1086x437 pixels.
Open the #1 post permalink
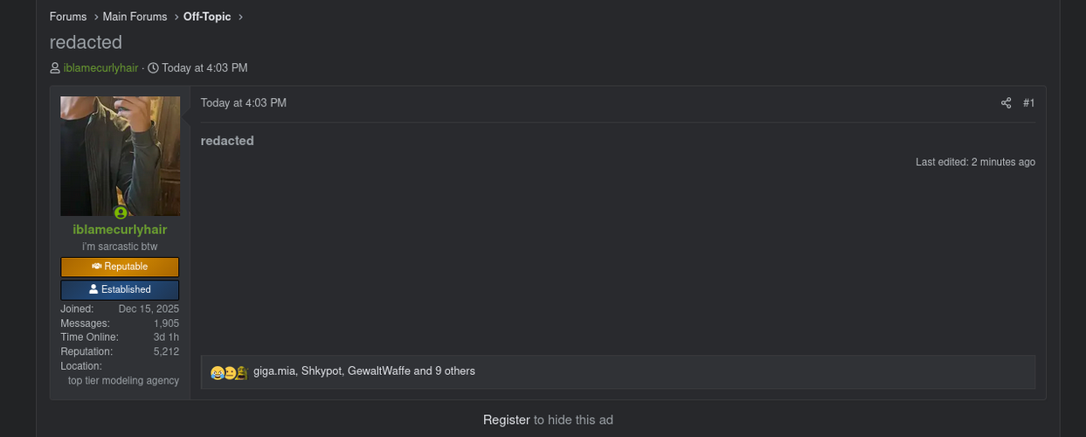coord(1029,103)
